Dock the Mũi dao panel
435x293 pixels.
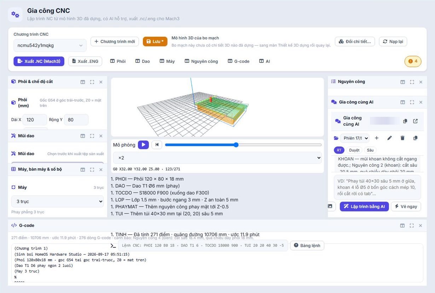pyautogui.click(x=83, y=136)
